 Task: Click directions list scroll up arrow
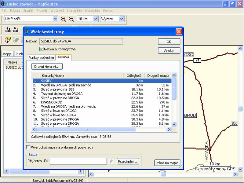(174, 75)
